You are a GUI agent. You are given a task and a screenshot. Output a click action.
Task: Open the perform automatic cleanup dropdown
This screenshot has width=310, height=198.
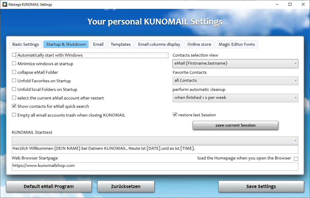235,98
